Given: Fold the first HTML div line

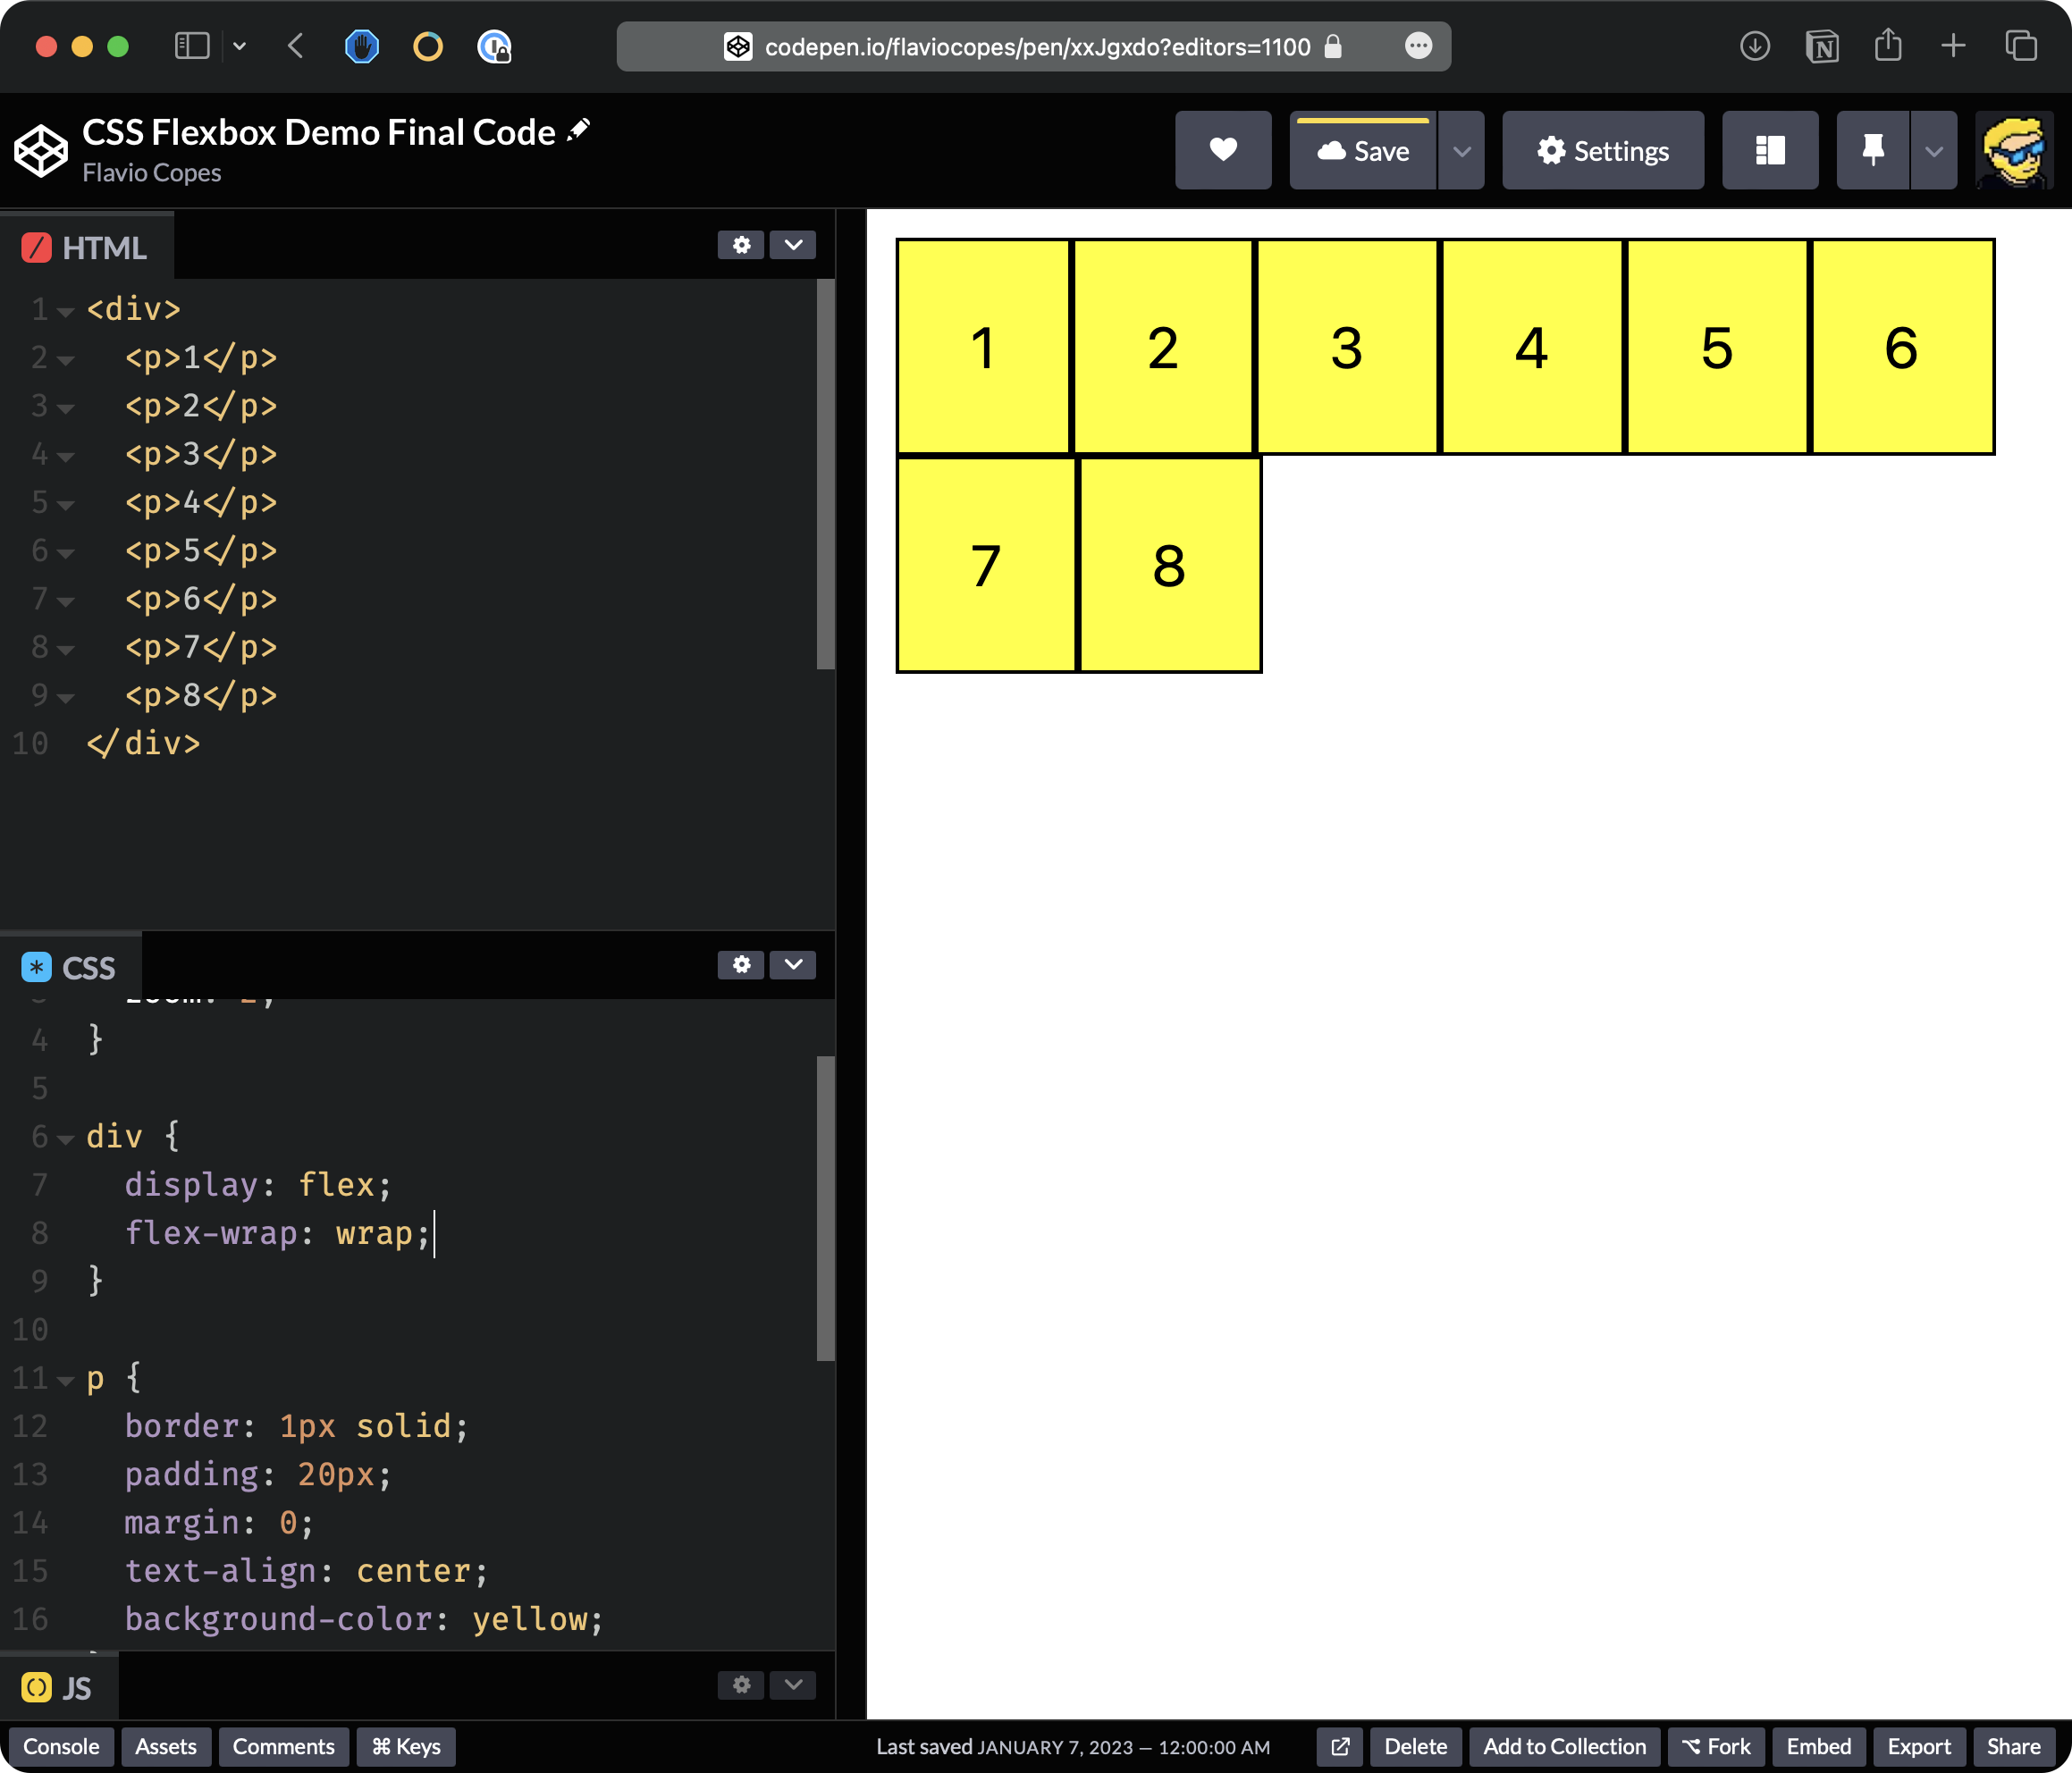Looking at the screenshot, I should (x=66, y=312).
